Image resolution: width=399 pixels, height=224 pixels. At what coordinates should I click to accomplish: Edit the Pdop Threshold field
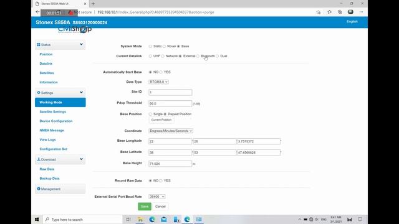(170, 103)
